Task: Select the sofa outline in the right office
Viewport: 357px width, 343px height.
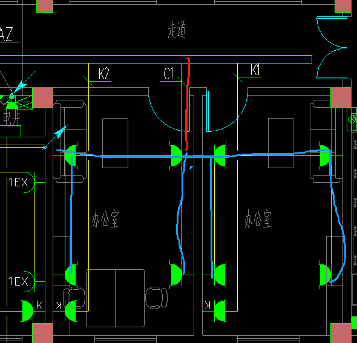Action: pos(326,141)
